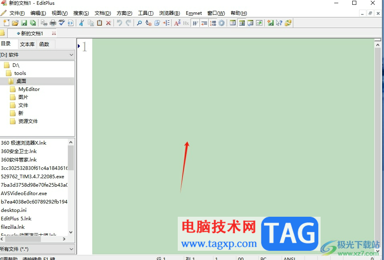Expand the [D:] 软件 drive dropdown
This screenshot has height=260, width=384.
click(x=71, y=55)
